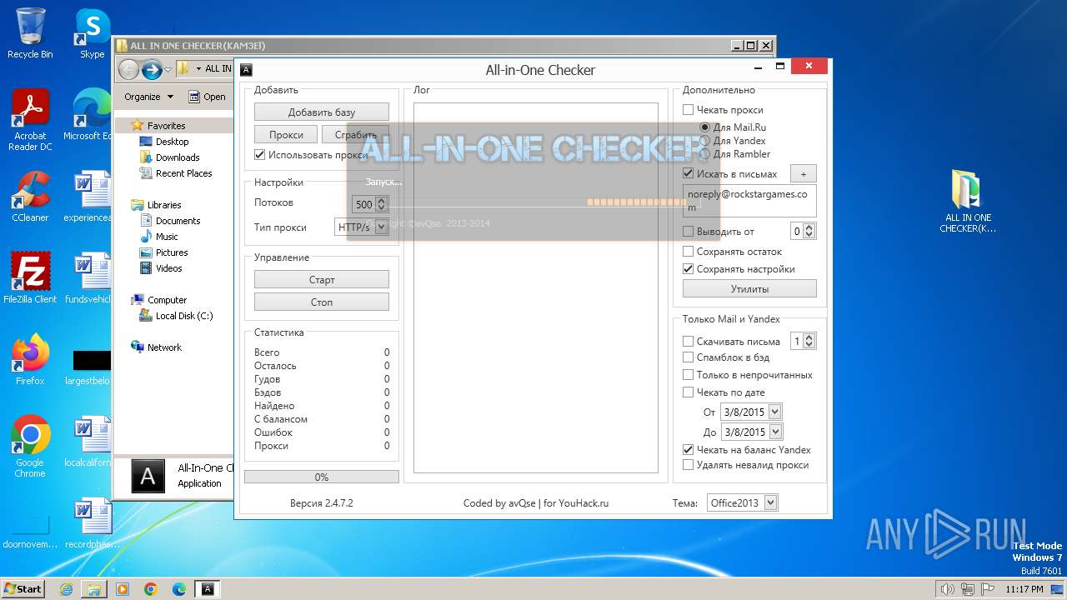Click the Добавить базу button
Viewport: 1067px width, 600px height.
(x=322, y=112)
